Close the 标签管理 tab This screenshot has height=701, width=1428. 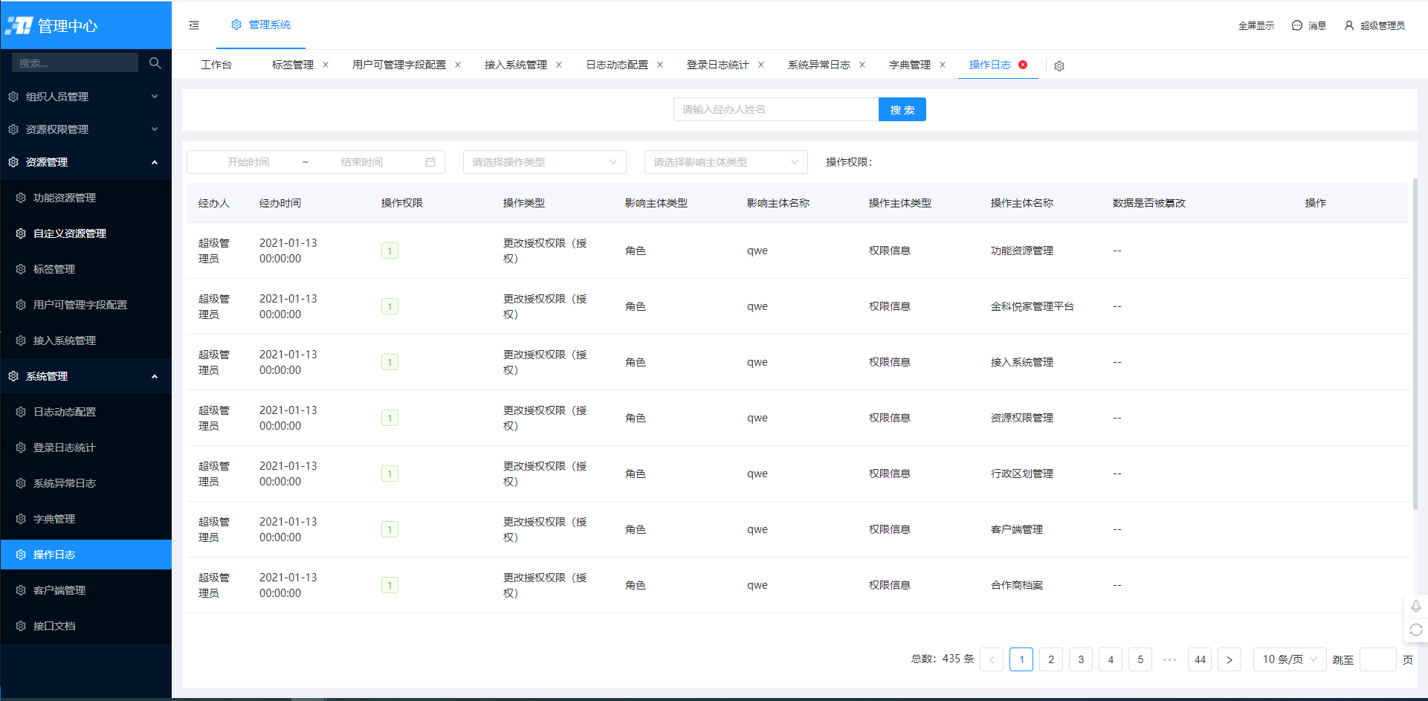[x=326, y=65]
